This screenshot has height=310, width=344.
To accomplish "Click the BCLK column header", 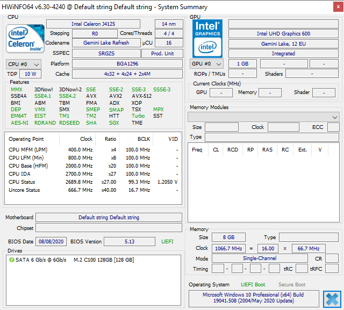I will pyautogui.click(x=136, y=139).
